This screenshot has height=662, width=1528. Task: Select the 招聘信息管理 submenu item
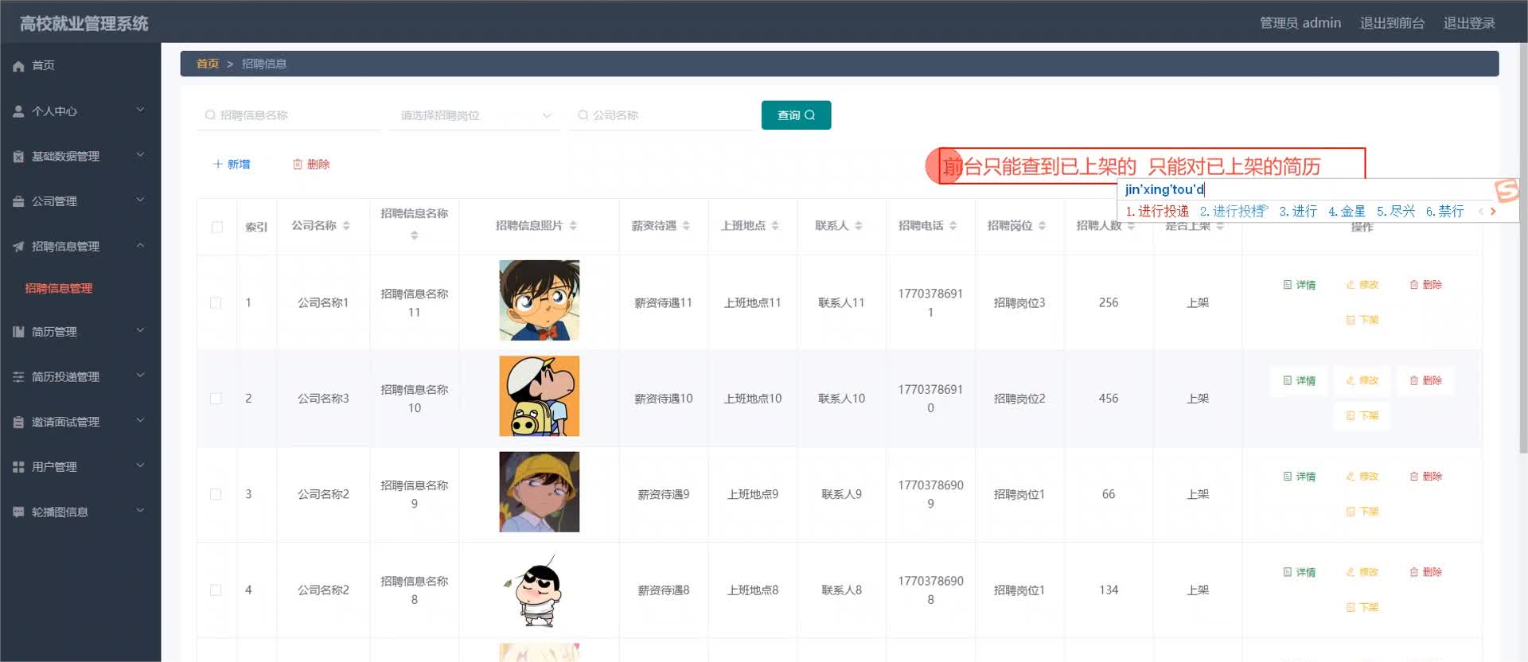[59, 289]
